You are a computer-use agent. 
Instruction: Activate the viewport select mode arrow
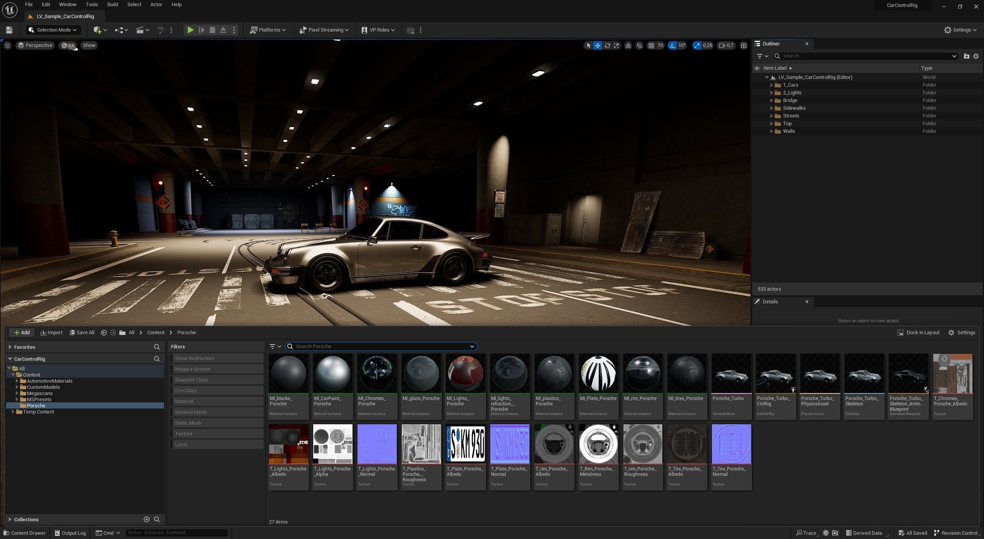click(x=588, y=45)
